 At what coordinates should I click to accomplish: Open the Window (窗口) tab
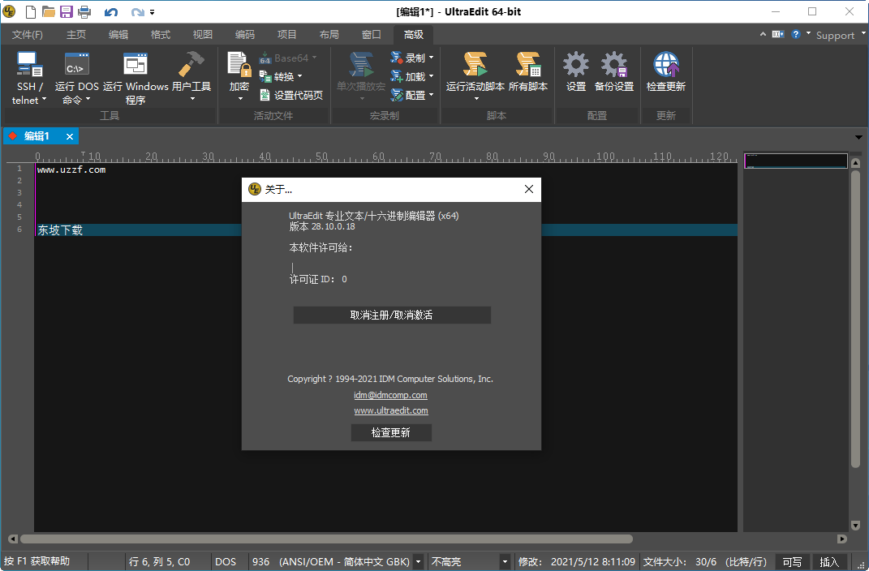[371, 35]
